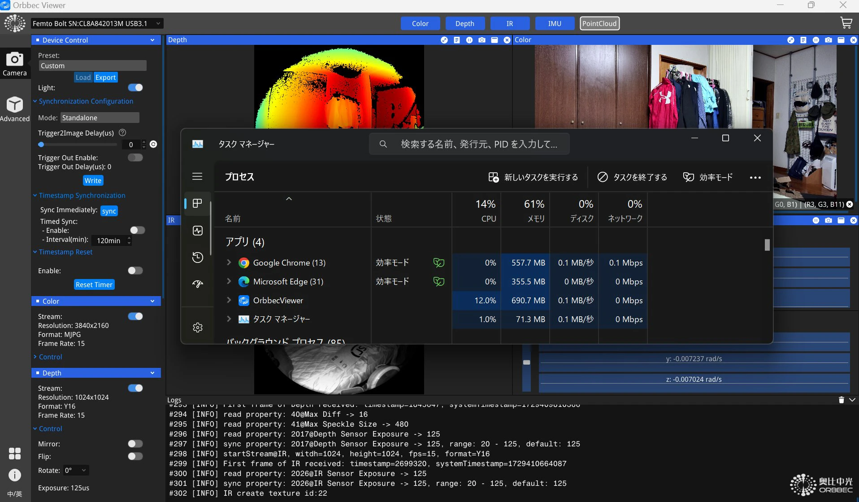Image resolution: width=859 pixels, height=502 pixels.
Task: Turn off the Color stream switch
Action: 135,316
